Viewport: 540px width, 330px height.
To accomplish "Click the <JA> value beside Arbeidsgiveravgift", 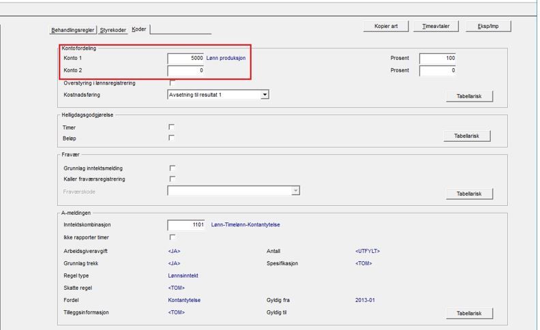I will pyautogui.click(x=175, y=251).
